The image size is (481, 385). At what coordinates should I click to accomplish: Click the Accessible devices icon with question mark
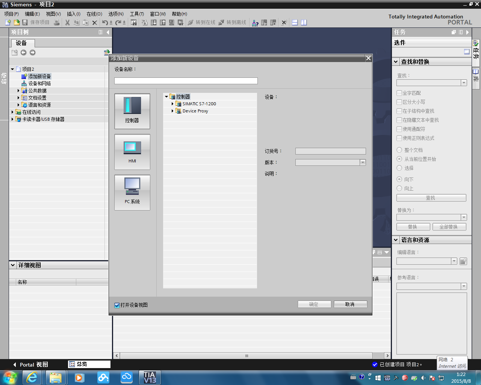pyautogui.click(x=255, y=23)
